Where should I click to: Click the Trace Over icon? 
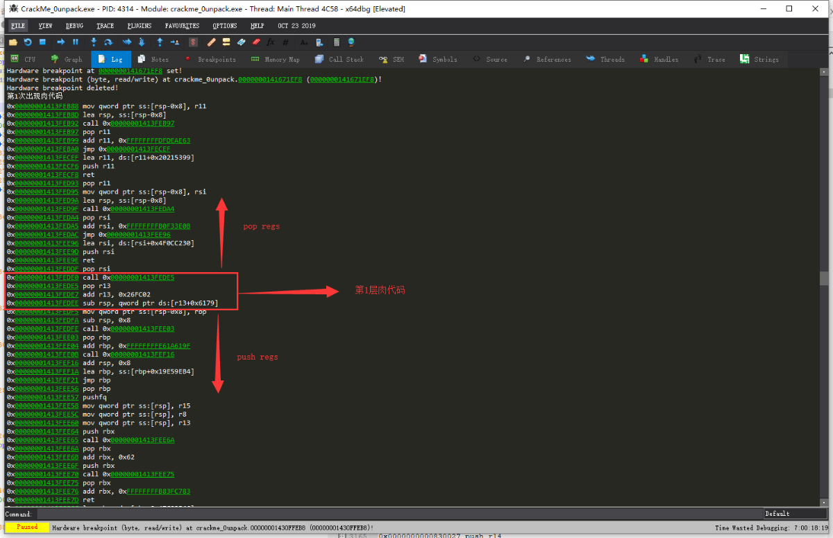click(x=142, y=42)
